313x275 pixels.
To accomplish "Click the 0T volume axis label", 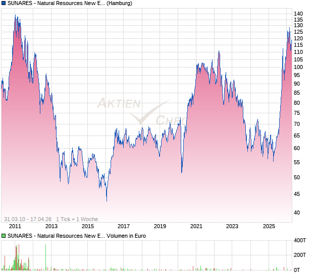I will coord(297,270).
